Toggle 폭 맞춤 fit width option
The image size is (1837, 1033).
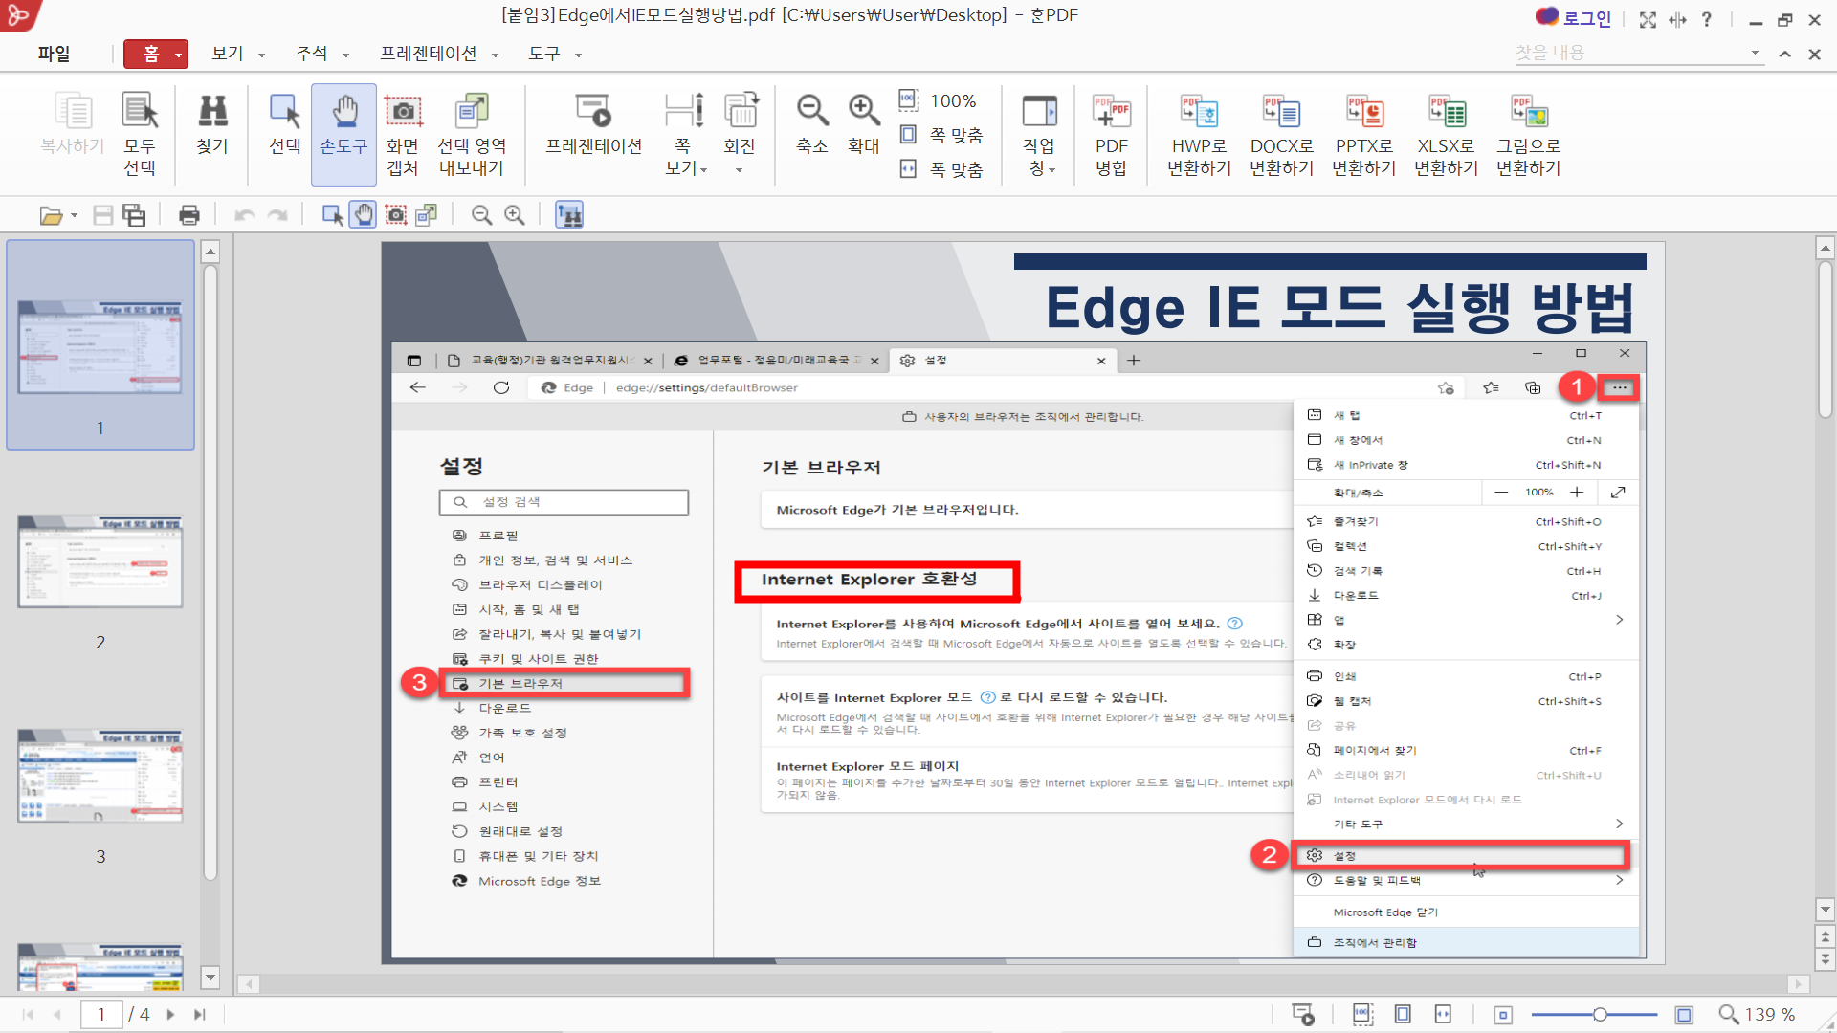coord(941,169)
